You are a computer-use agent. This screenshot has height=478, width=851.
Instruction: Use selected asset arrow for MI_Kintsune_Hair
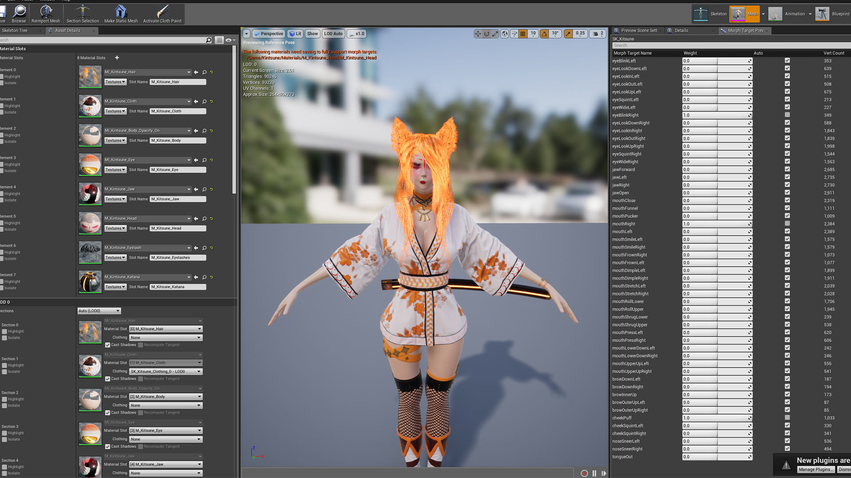click(x=196, y=72)
